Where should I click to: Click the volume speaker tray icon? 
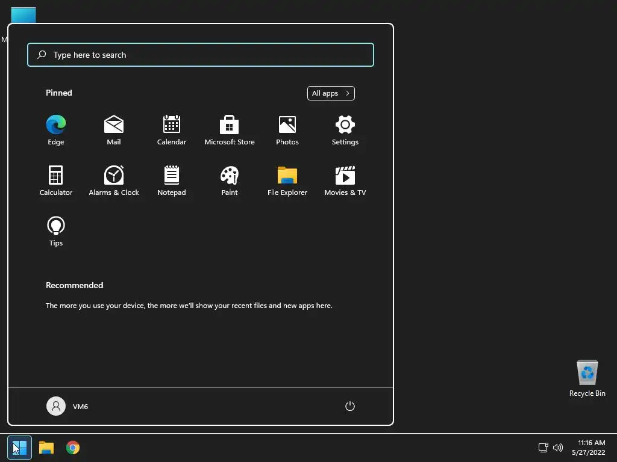pyautogui.click(x=558, y=448)
